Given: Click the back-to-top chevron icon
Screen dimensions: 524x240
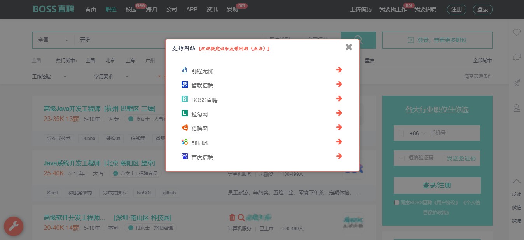Looking at the screenshot, I should click(x=517, y=181).
